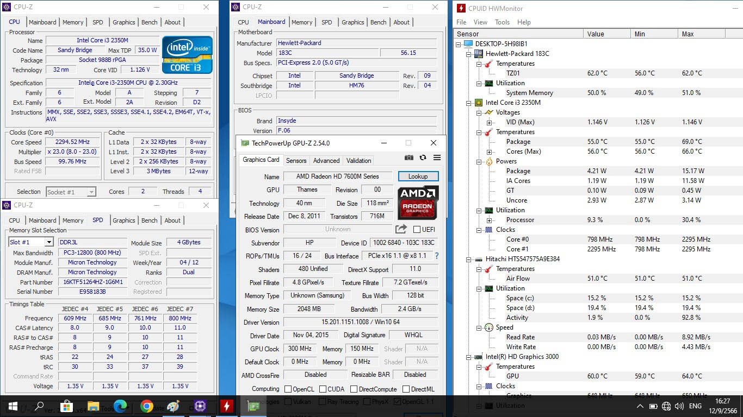Launch Google Chrome from the taskbar

(146, 406)
